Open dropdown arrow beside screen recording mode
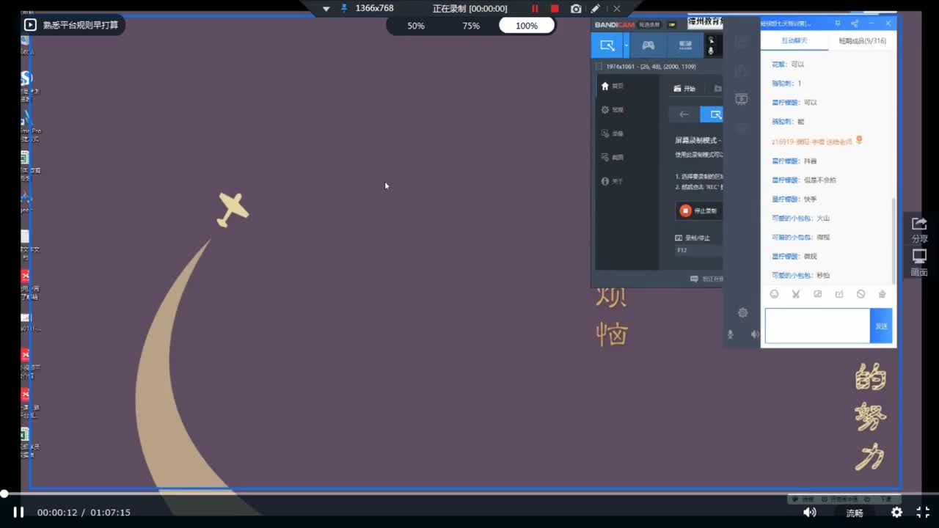 coord(626,45)
